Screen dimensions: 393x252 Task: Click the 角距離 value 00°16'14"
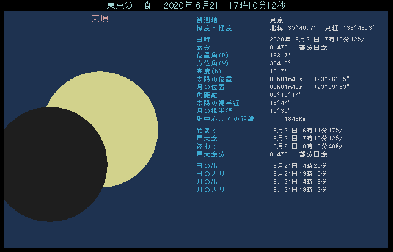point(285,95)
